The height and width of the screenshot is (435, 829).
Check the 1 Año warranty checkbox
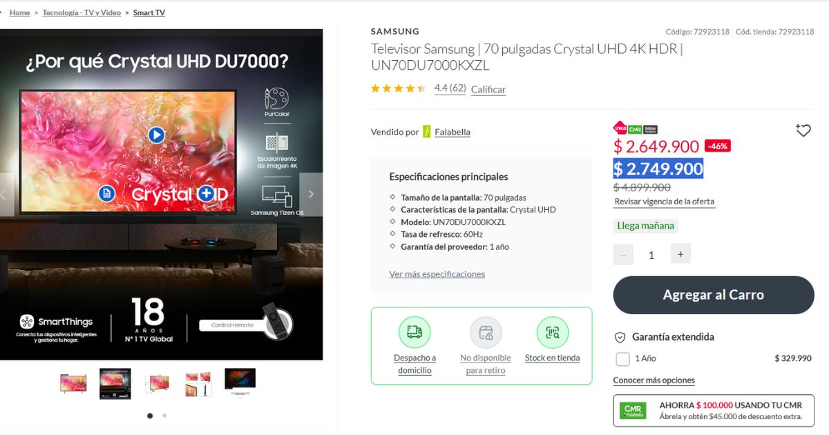(622, 359)
